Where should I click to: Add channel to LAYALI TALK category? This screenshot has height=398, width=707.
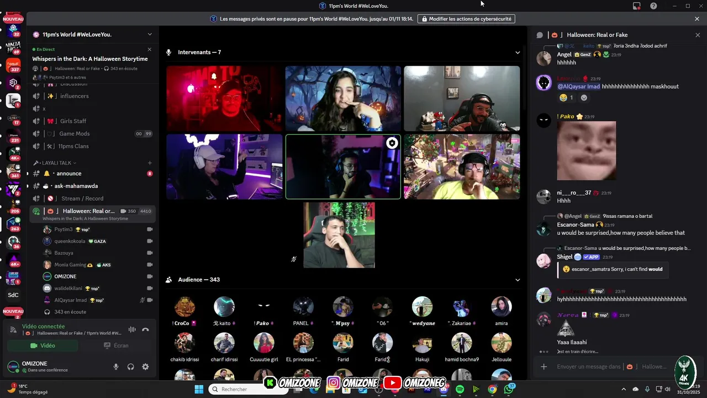pos(150,163)
